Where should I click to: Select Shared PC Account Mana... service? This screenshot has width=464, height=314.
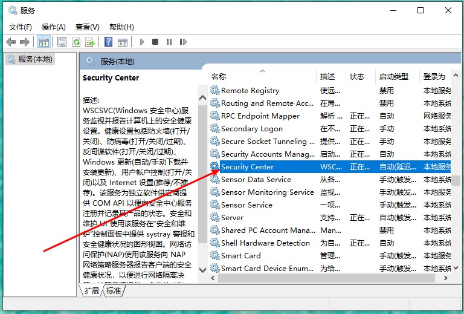[330, 231]
